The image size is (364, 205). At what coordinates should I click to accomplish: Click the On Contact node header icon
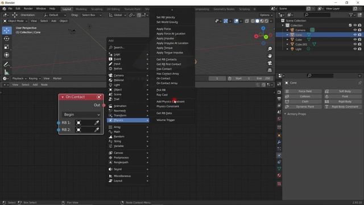pos(99,97)
